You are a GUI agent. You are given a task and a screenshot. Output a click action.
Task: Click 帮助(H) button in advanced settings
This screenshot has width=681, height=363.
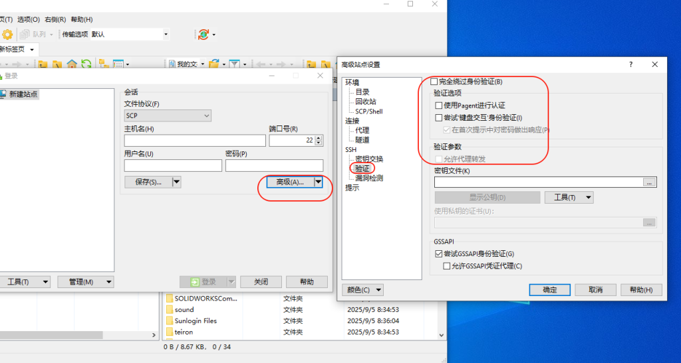click(641, 290)
